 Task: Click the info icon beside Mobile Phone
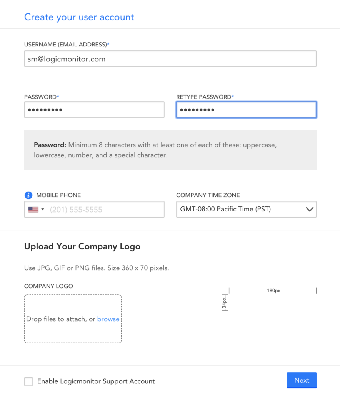coord(28,195)
